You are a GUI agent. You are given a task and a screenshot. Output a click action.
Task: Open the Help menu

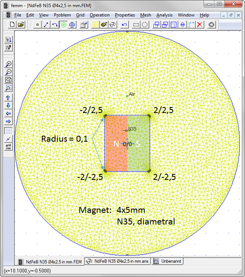point(204,15)
